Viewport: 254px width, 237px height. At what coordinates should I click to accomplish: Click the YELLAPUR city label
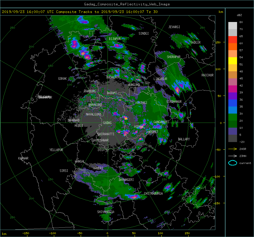coord(56,150)
